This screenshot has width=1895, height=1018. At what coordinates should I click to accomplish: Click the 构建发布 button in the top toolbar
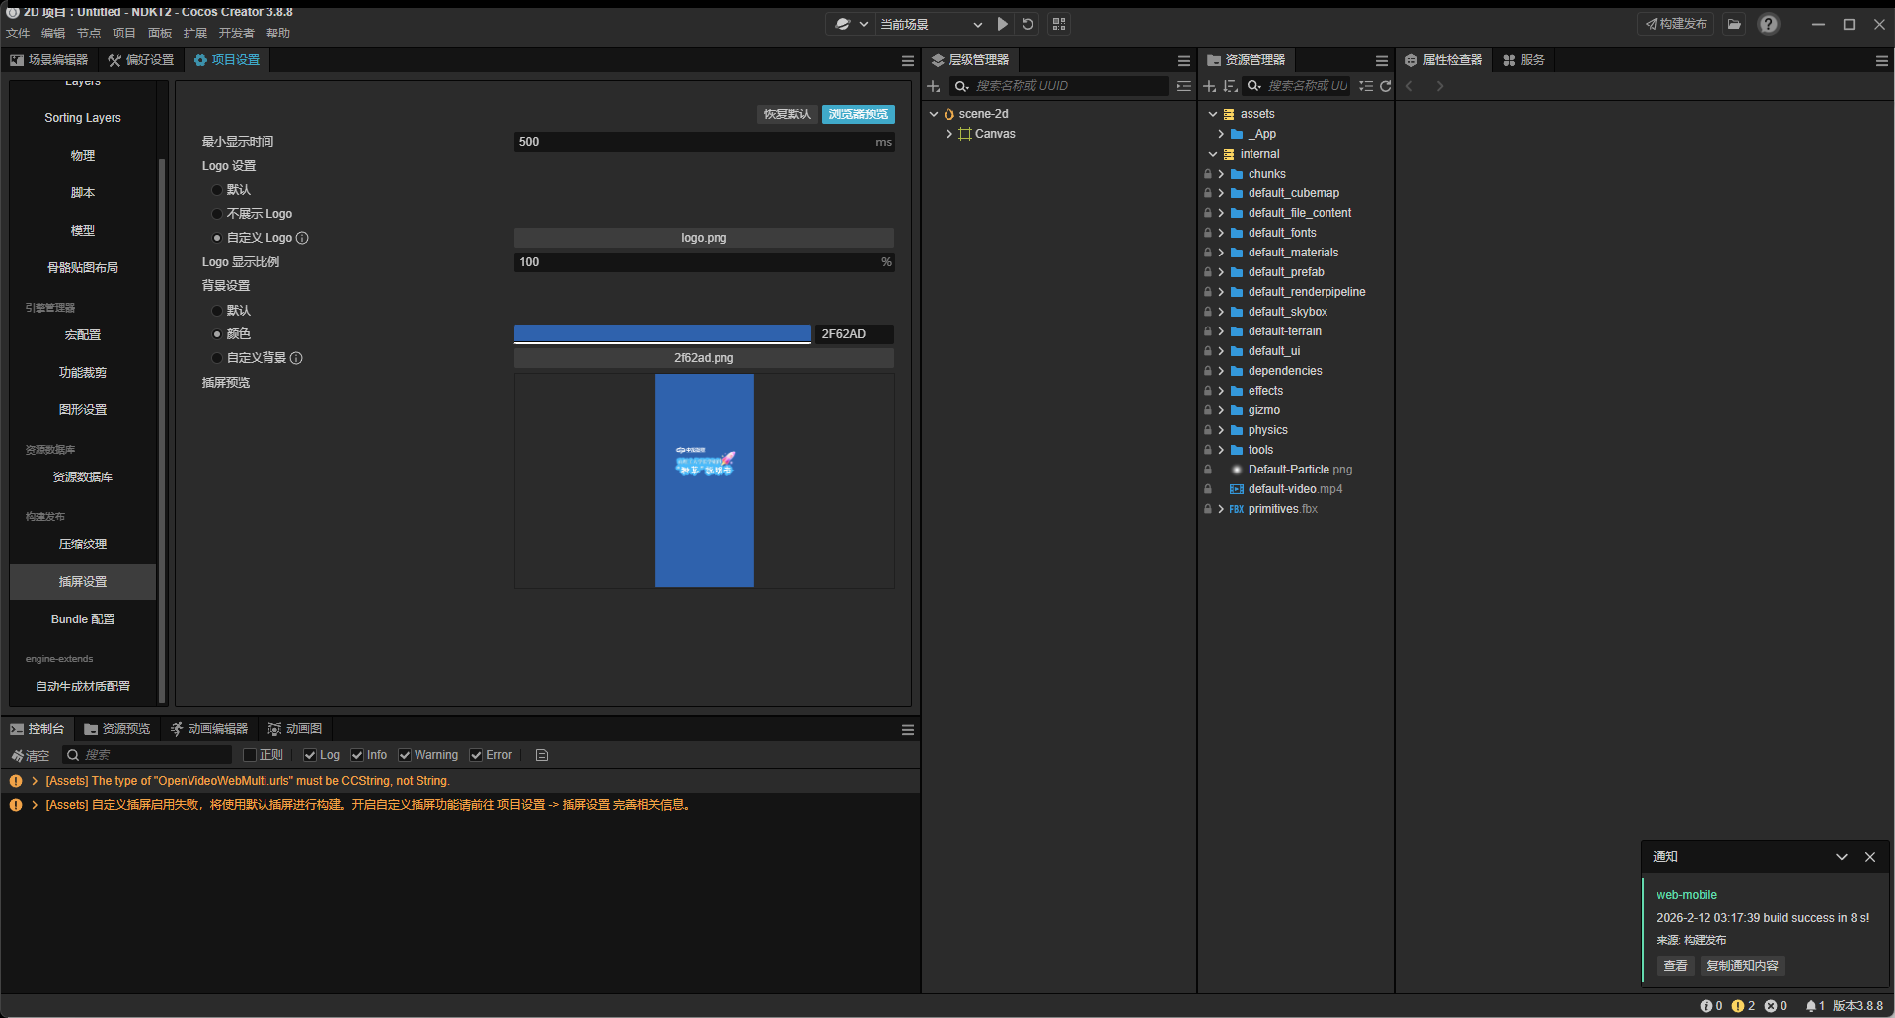1676,24
